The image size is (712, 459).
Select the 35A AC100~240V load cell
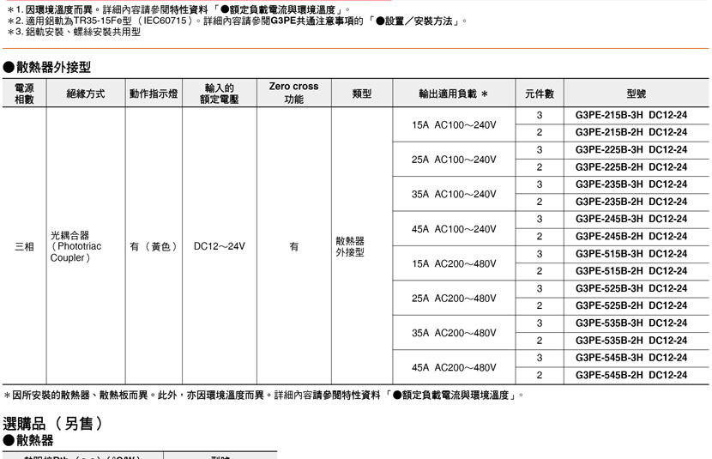(x=454, y=194)
